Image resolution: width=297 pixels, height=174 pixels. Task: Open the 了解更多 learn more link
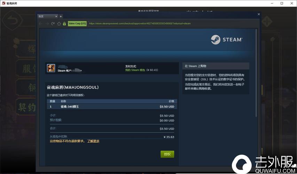click(x=93, y=141)
